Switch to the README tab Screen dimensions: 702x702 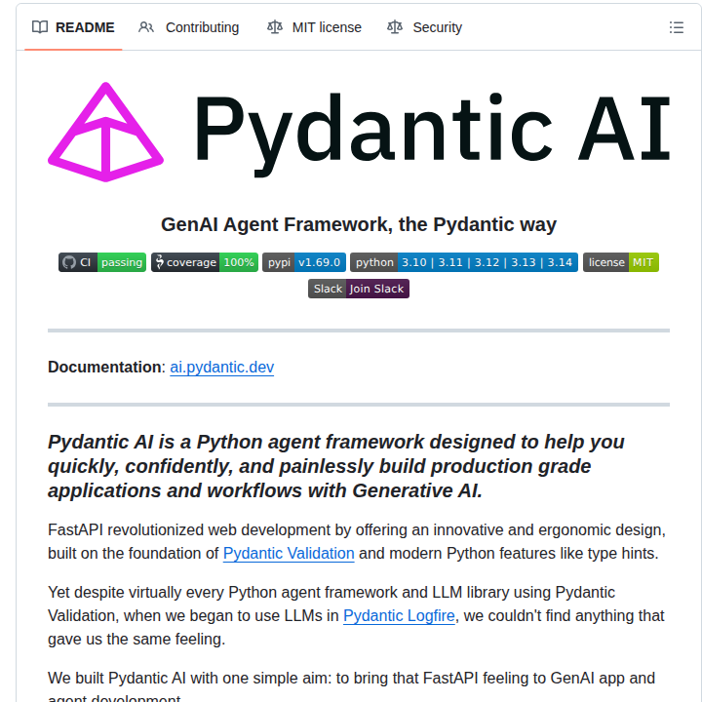point(73,27)
